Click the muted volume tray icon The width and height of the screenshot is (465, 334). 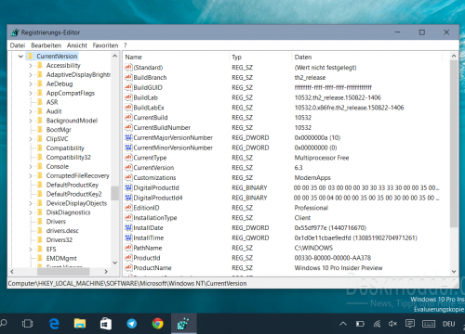pos(392,324)
